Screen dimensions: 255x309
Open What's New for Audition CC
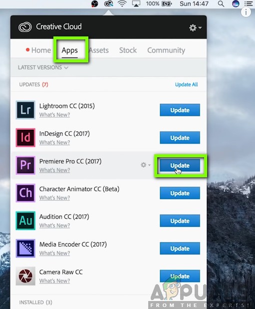[x=54, y=225]
